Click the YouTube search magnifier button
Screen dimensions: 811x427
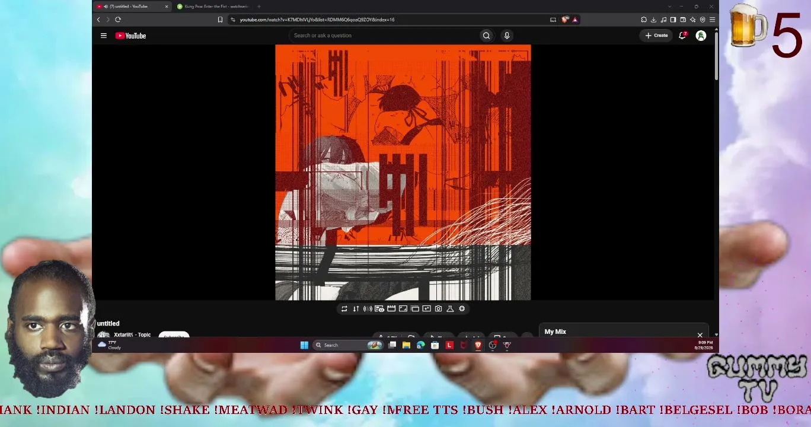[486, 36]
